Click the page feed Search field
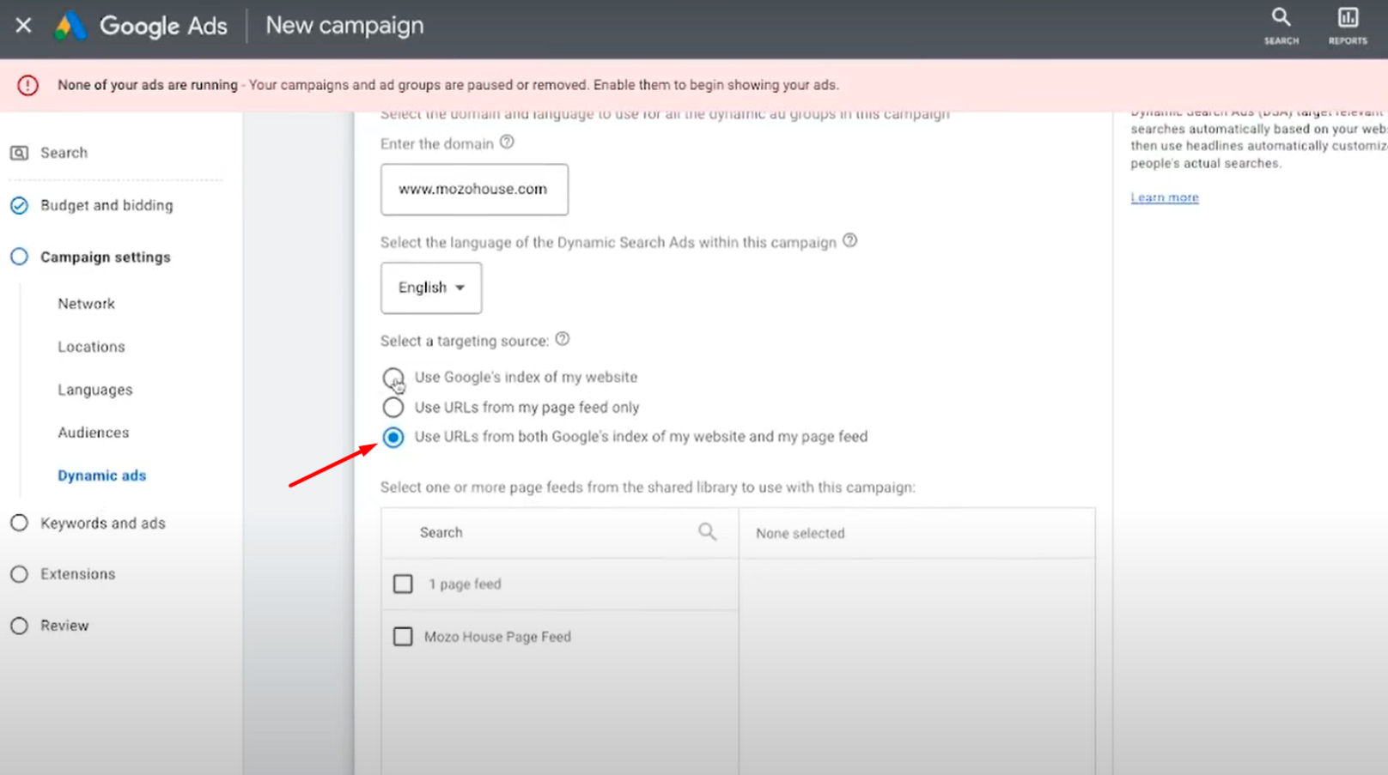This screenshot has height=775, width=1388. (x=560, y=533)
